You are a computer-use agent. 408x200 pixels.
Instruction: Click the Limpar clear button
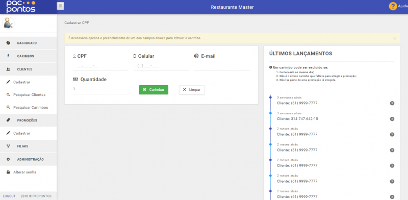[x=192, y=90]
